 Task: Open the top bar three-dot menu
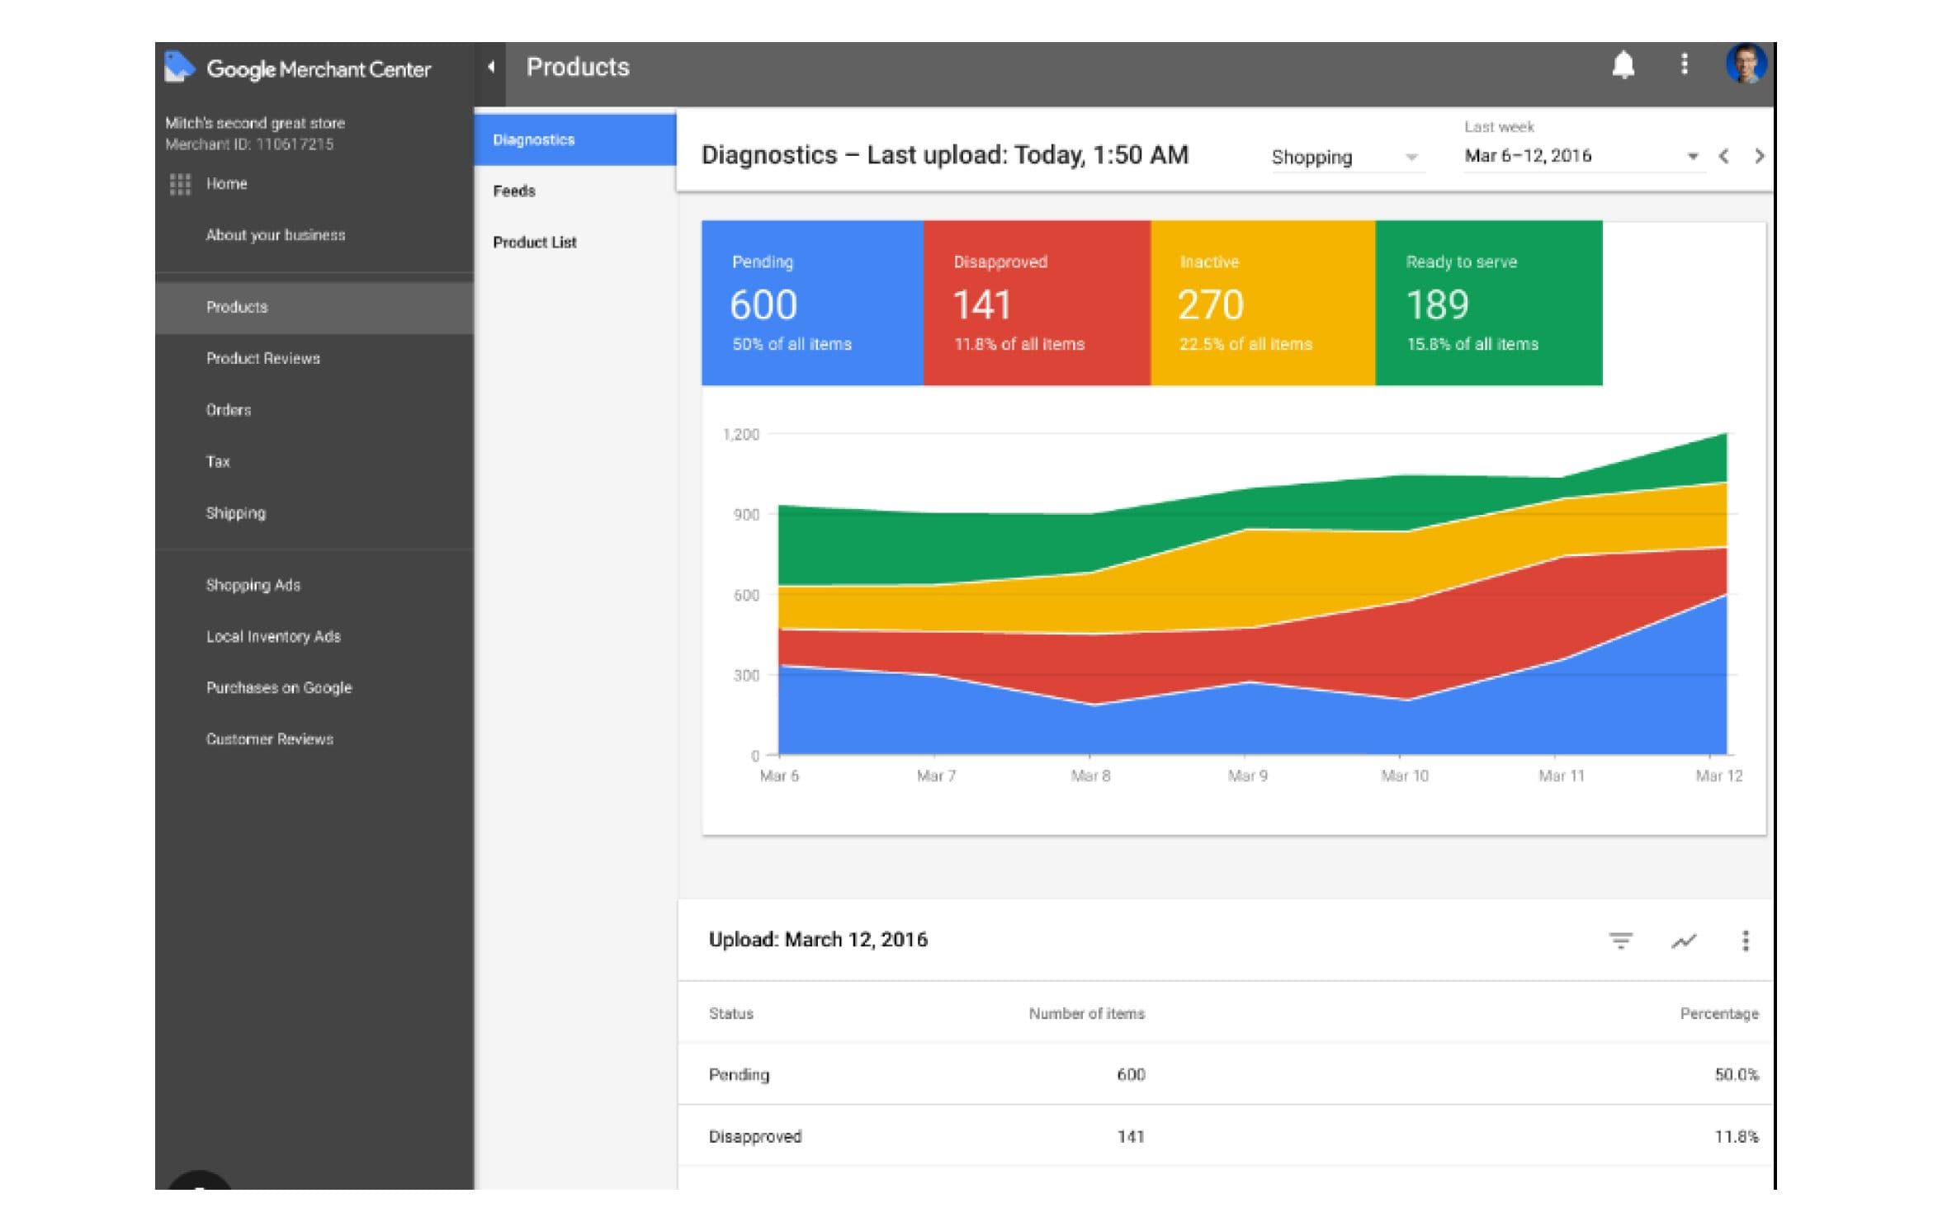coord(1685,64)
